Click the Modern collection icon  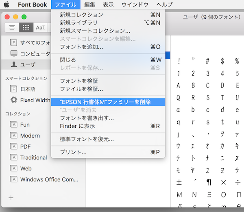[x=14, y=136]
